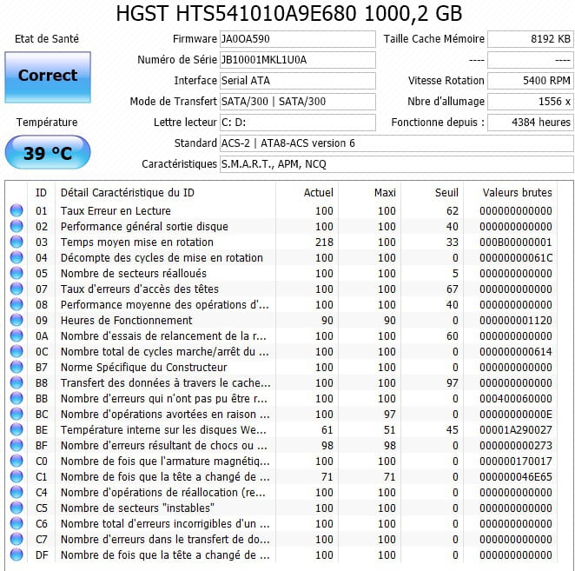
Task: Click the status orb for ID 01
Action: tap(17, 210)
